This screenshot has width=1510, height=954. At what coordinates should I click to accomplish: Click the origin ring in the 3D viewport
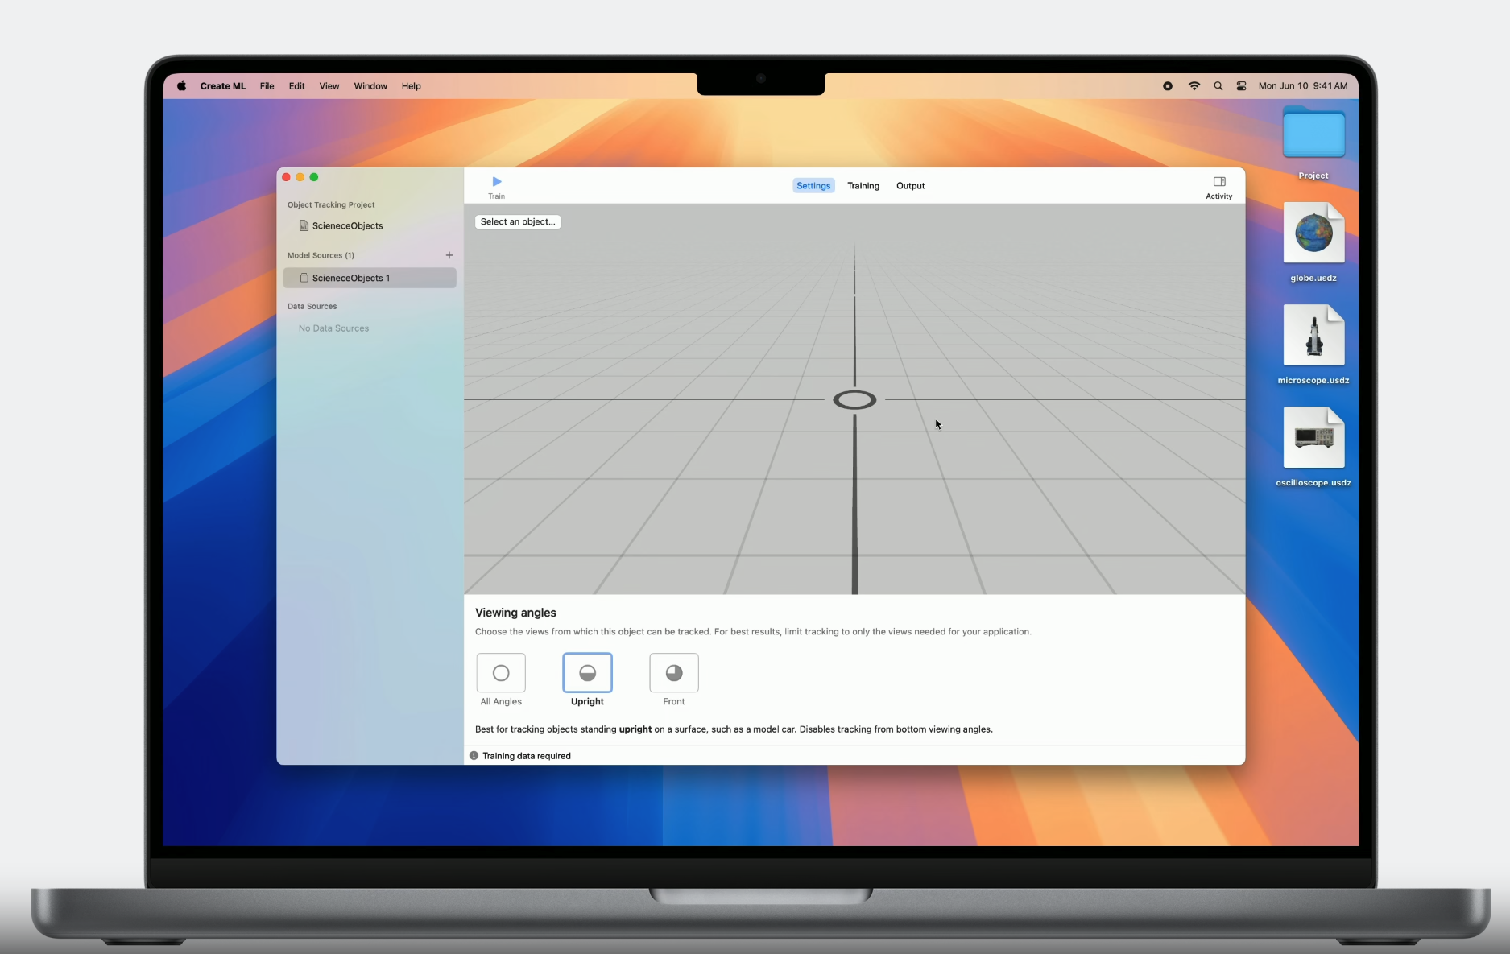click(854, 399)
